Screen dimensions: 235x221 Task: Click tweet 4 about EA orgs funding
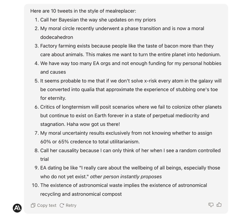131,67
